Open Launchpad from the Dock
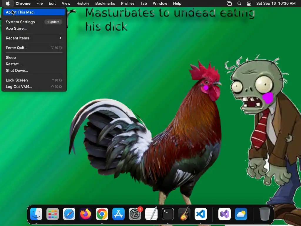Image resolution: width=301 pixels, height=226 pixels. (53, 214)
